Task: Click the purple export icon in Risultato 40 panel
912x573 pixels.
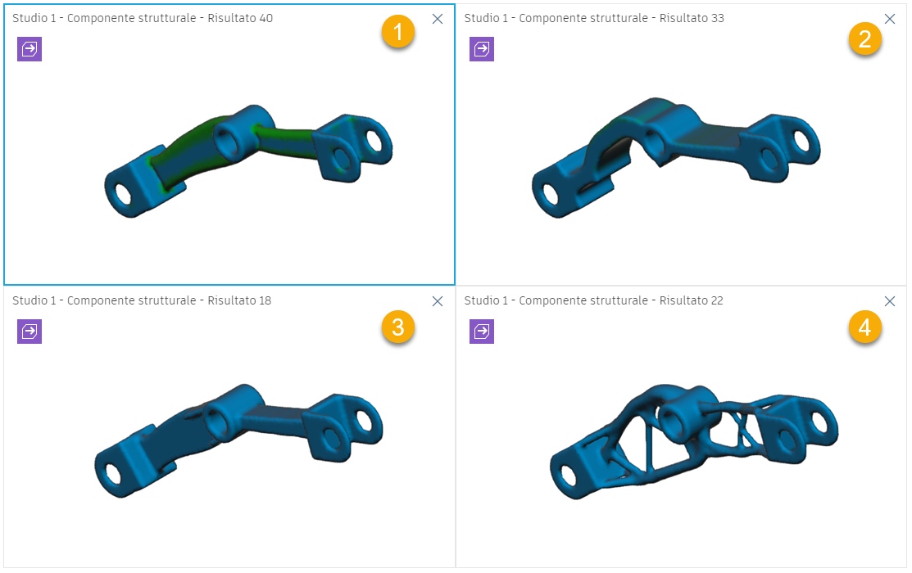Action: pos(29,49)
